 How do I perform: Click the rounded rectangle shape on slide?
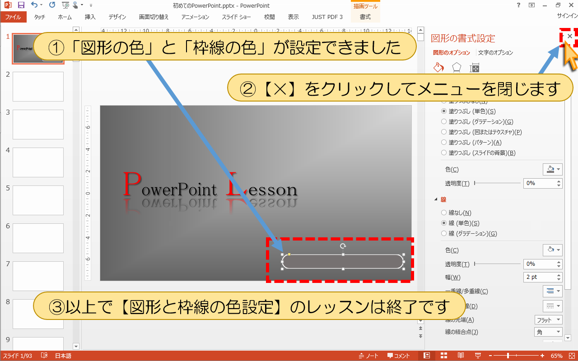(x=343, y=261)
